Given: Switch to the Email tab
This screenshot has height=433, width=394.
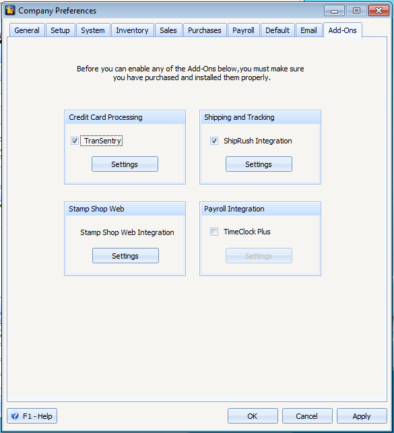Looking at the screenshot, I should pos(308,30).
